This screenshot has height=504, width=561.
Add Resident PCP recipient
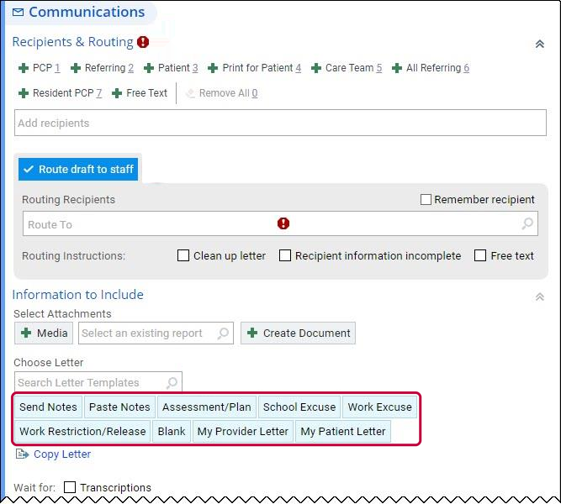60,93
